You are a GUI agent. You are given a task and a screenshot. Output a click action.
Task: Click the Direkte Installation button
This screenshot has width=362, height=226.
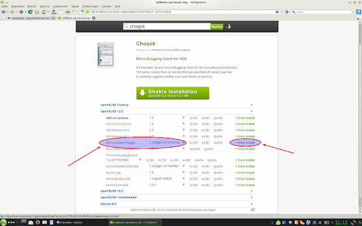(173, 93)
